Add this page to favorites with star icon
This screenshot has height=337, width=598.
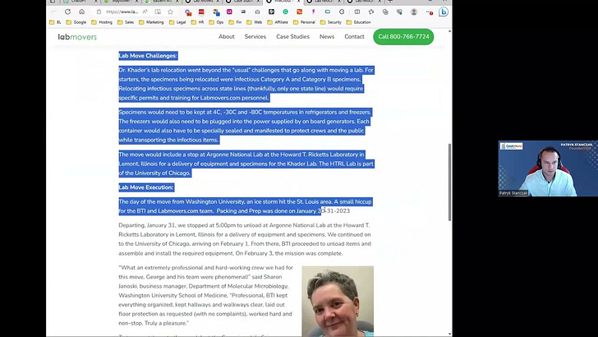point(171,12)
